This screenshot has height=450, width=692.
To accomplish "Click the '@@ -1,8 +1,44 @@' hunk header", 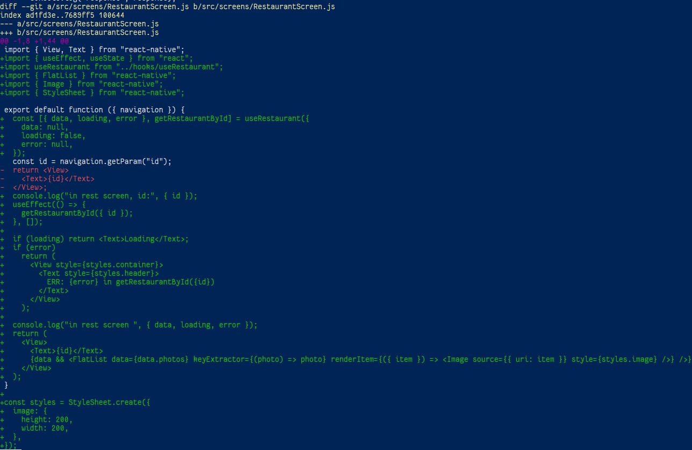I will tap(34, 41).
